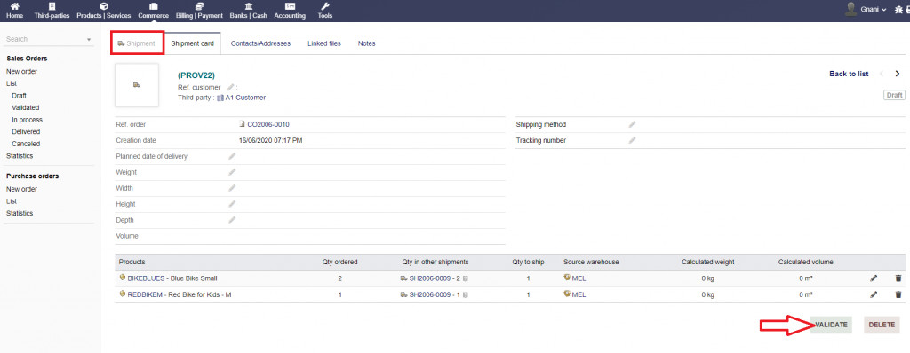
Task: Edit the BIKEBLUES line pencil
Action: tap(874, 278)
